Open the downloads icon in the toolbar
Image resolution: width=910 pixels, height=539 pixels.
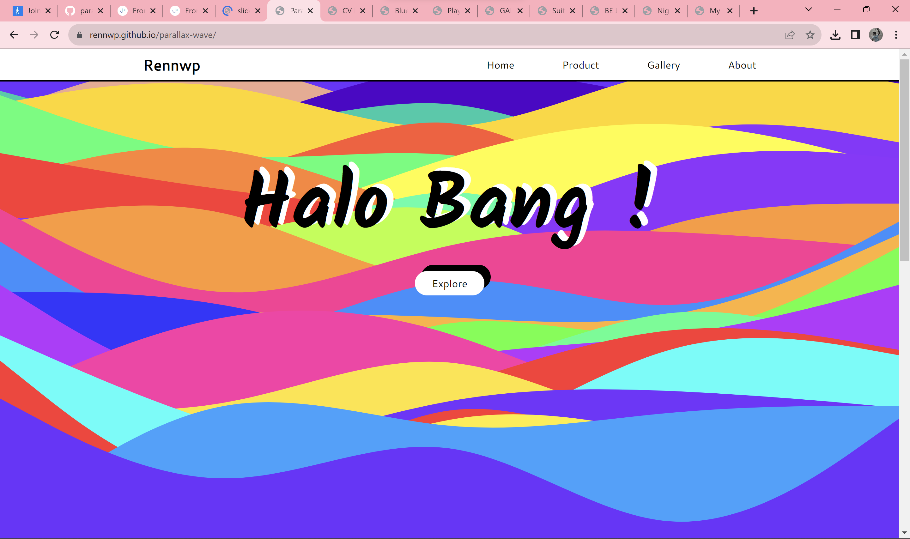coord(835,35)
